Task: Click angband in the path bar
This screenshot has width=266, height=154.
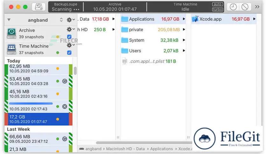Action: [x=93, y=149]
